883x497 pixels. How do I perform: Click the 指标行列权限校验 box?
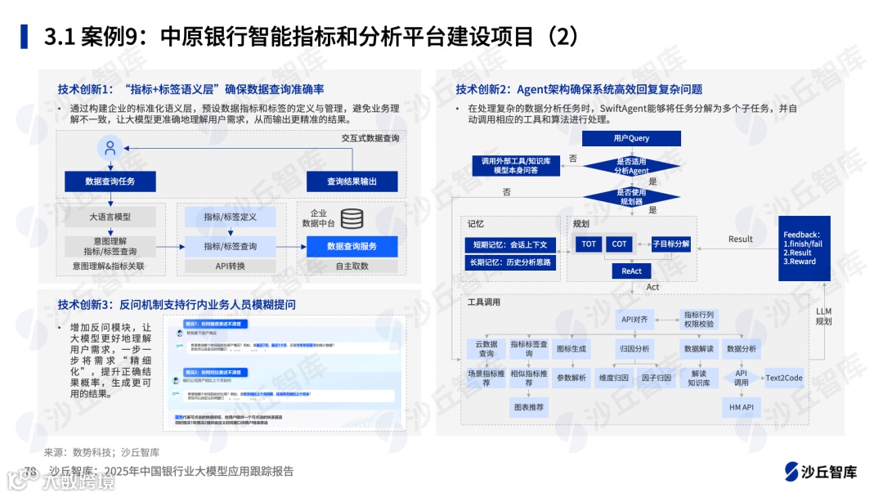[699, 320]
